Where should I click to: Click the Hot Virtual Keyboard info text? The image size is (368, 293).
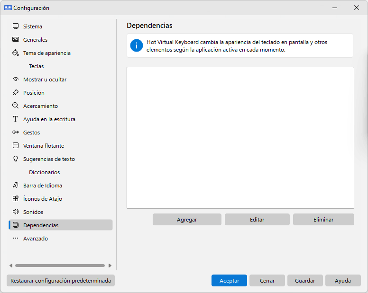coord(237,45)
